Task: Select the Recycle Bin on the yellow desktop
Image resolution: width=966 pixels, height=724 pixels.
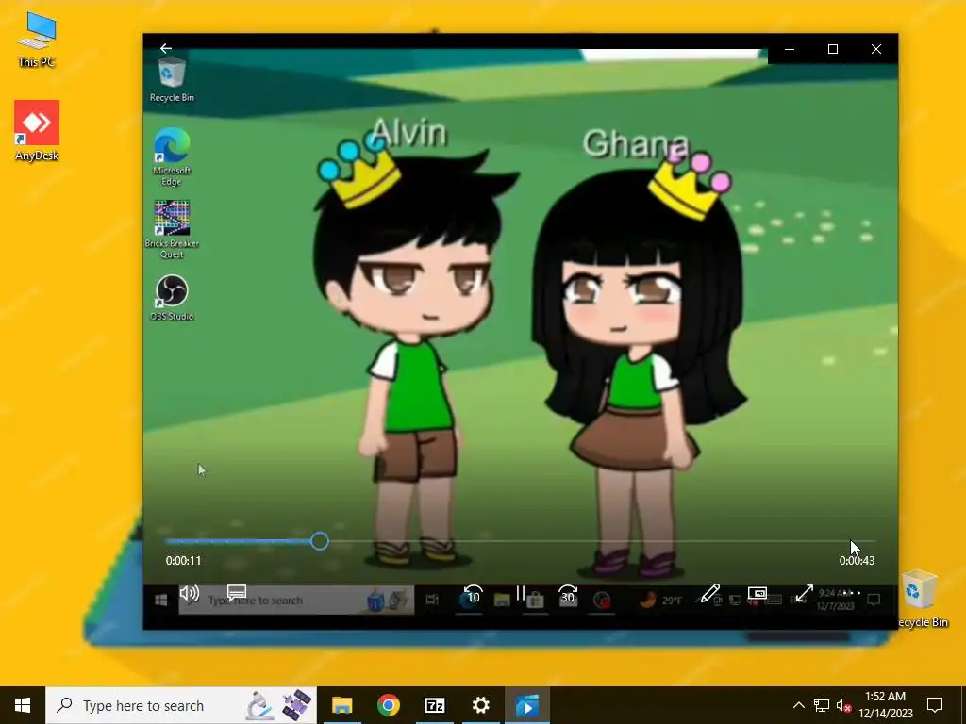Action: point(921,599)
